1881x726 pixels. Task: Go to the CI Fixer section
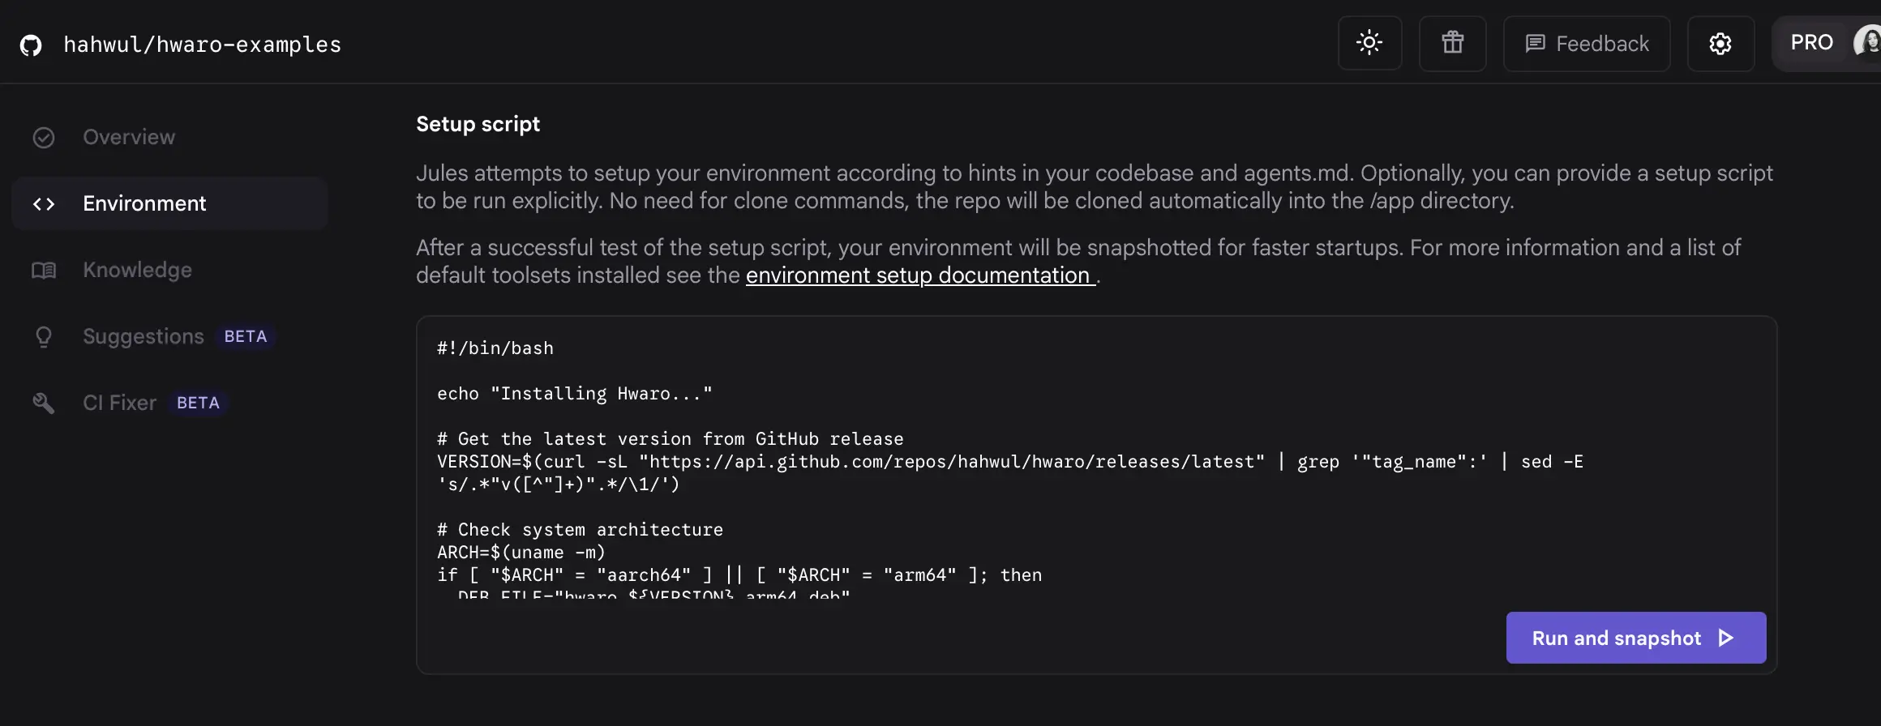119,404
